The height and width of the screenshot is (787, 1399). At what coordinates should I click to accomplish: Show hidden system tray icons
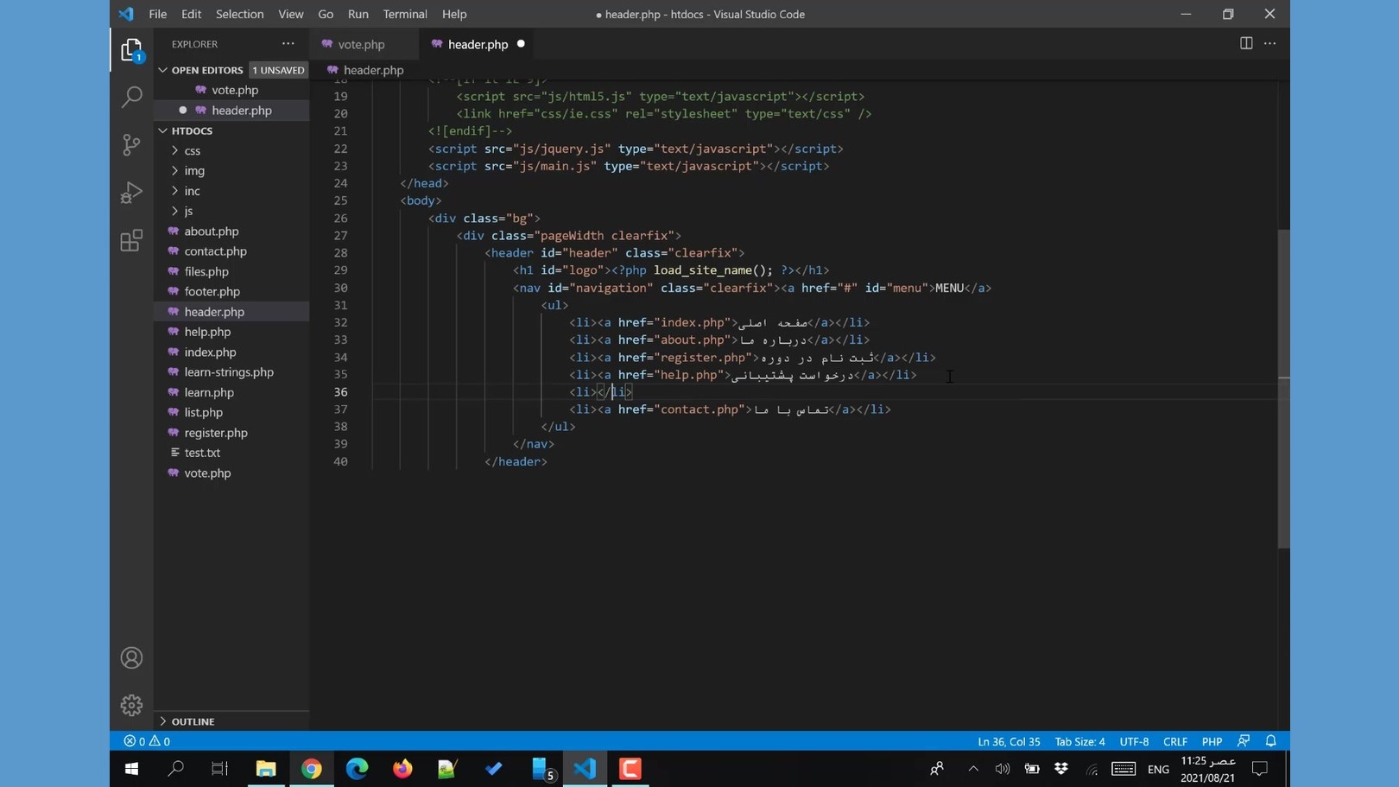click(973, 769)
